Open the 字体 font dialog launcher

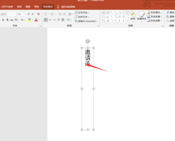pos(40,26)
